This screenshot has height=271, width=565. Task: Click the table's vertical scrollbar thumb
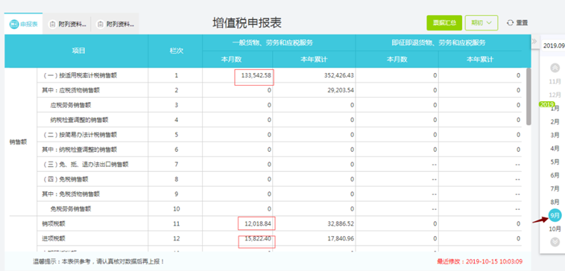tap(528, 97)
